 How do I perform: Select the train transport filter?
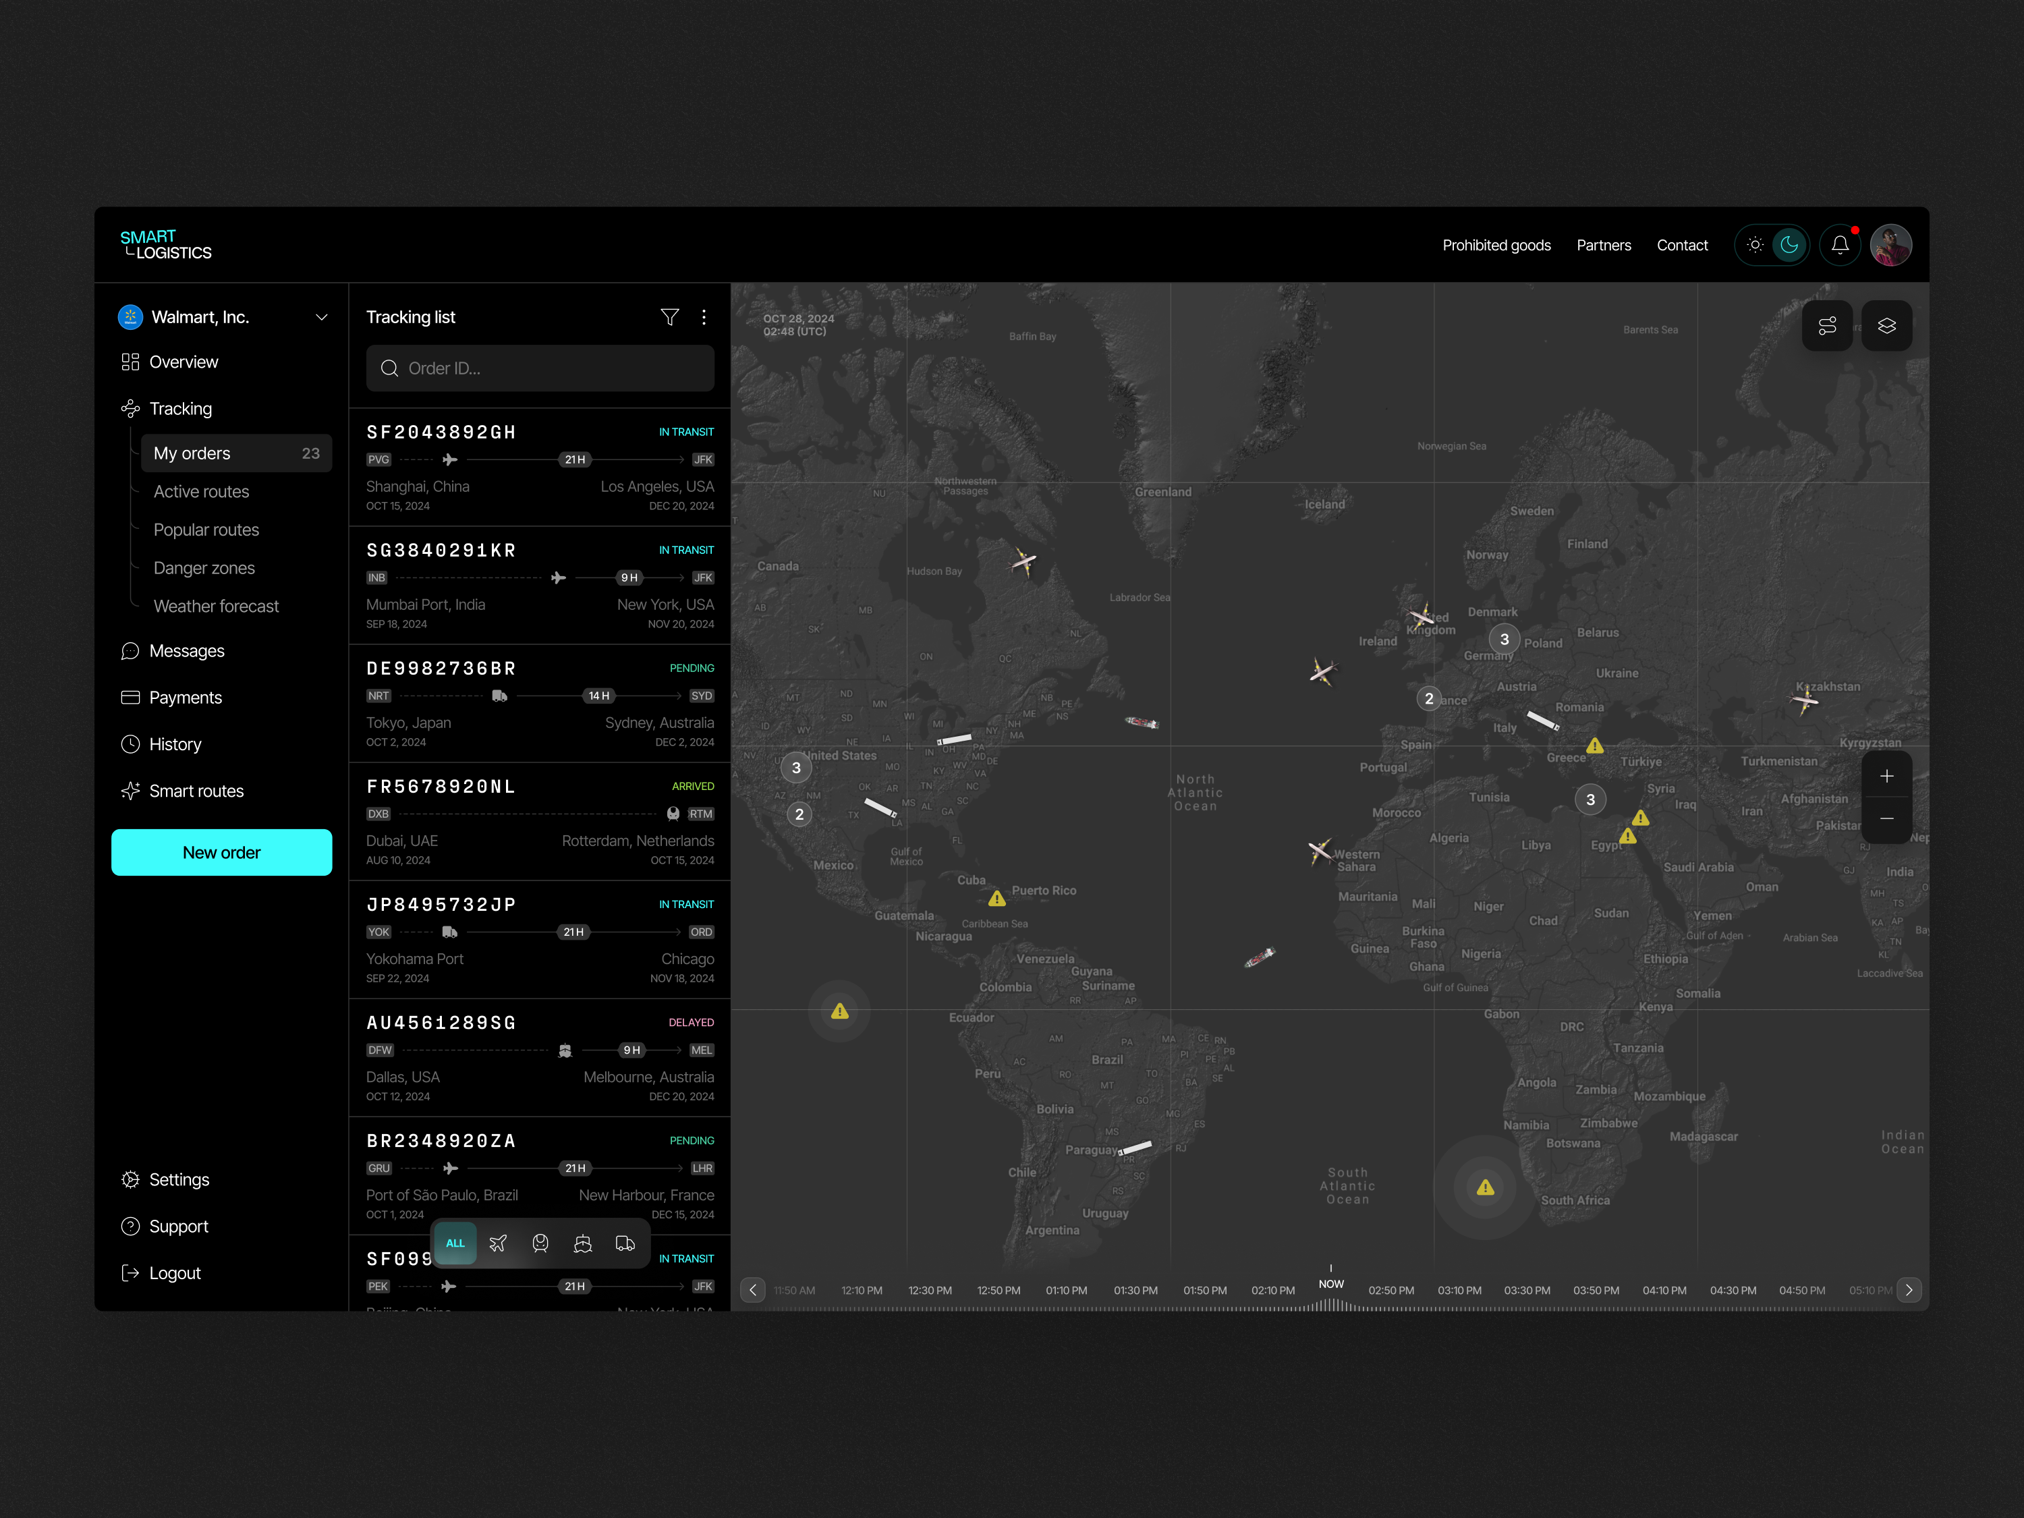(x=541, y=1243)
